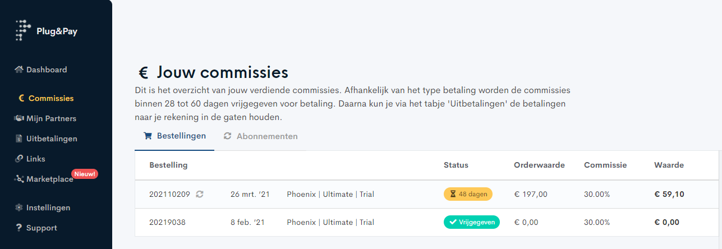Click the recurring icon next to order 202110209
Screen dimensions: 722x249
pyautogui.click(x=199, y=194)
